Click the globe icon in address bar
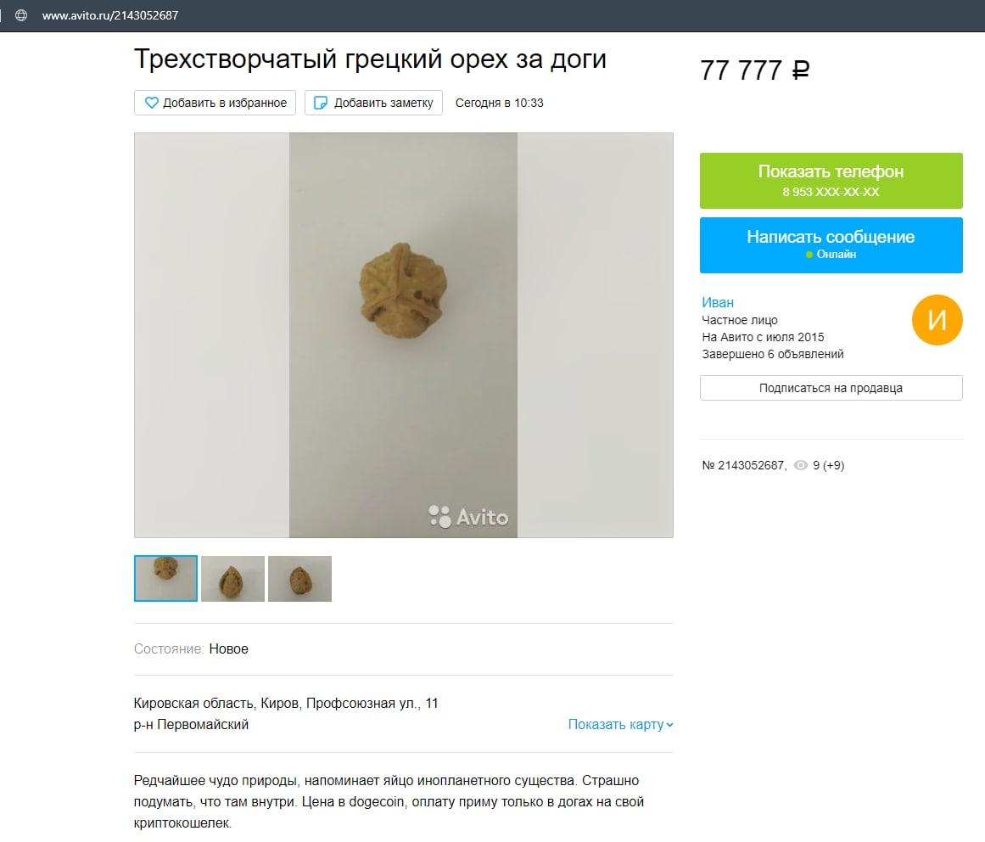 click(x=20, y=15)
